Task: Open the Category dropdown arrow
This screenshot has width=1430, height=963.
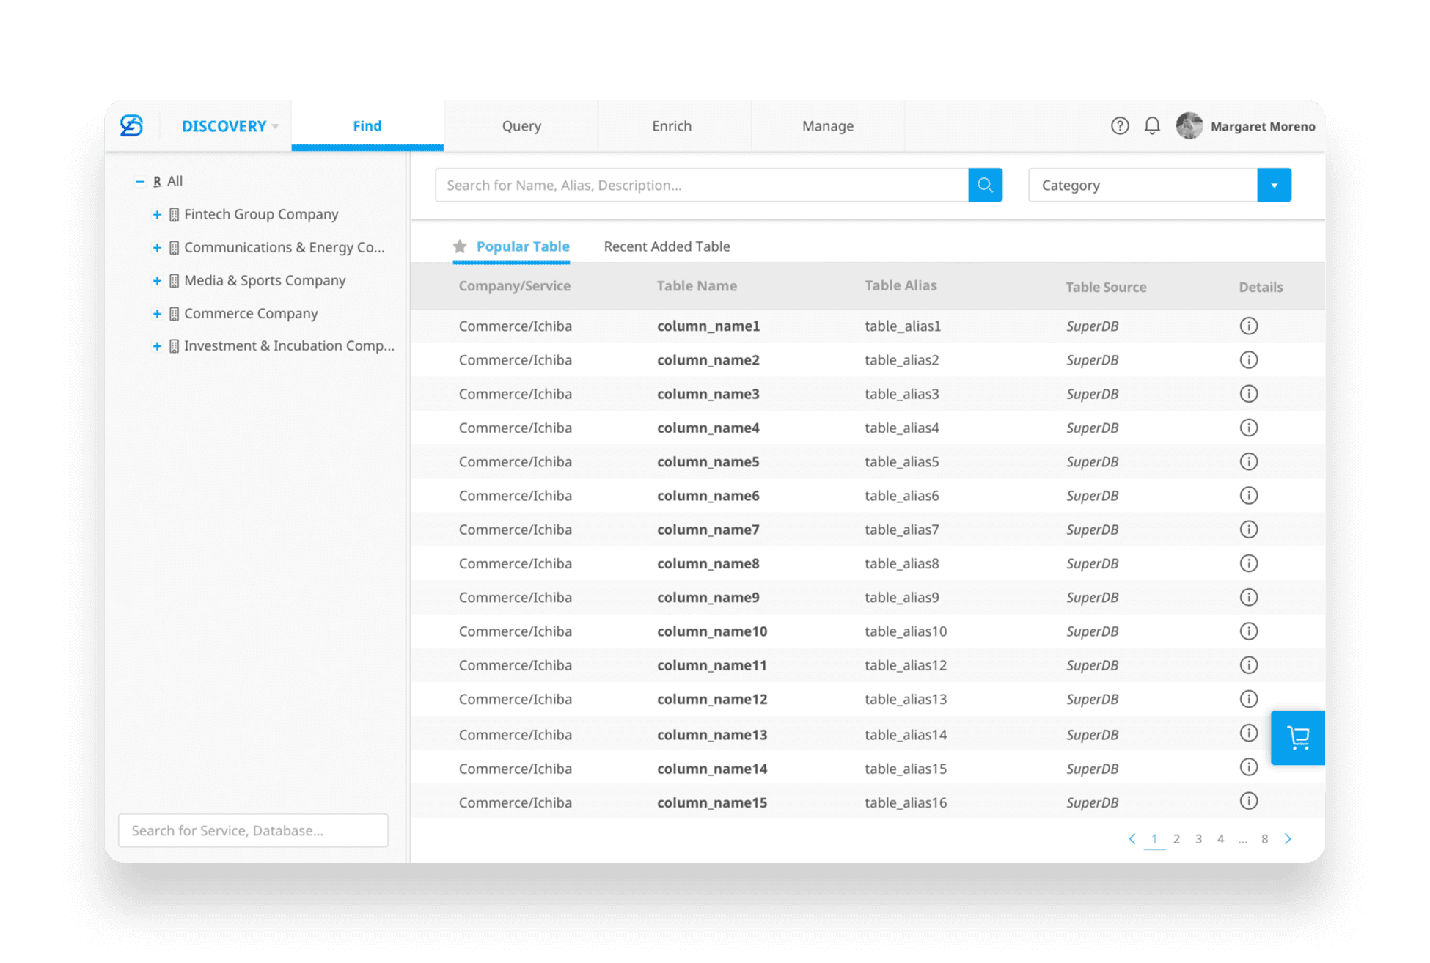Action: pos(1274,186)
